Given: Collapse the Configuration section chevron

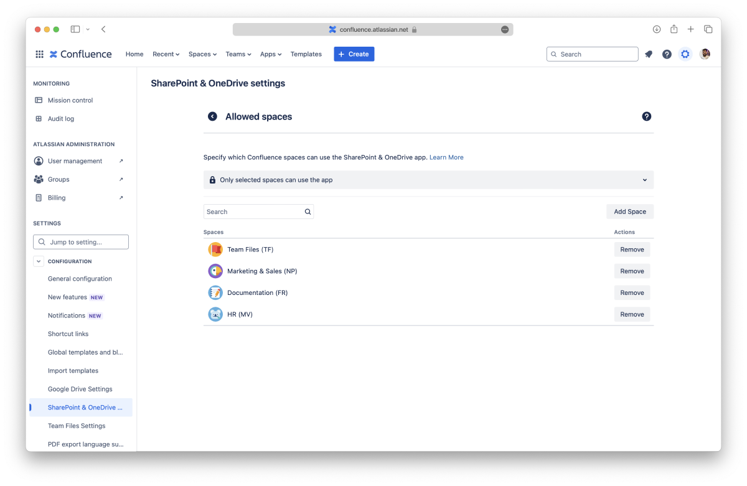Looking at the screenshot, I should 39,261.
